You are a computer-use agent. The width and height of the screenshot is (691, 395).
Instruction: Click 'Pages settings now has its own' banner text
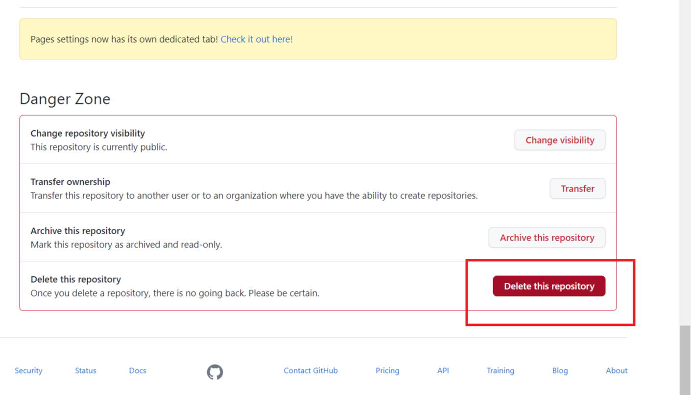124,39
